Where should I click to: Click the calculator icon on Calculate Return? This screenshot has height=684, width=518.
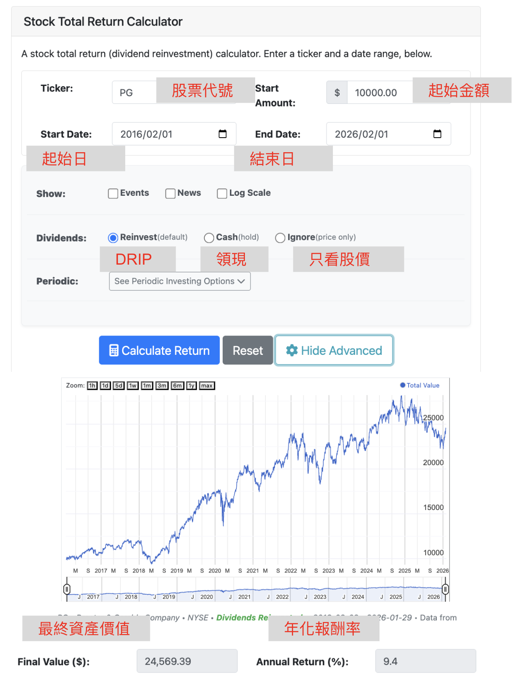pos(114,351)
